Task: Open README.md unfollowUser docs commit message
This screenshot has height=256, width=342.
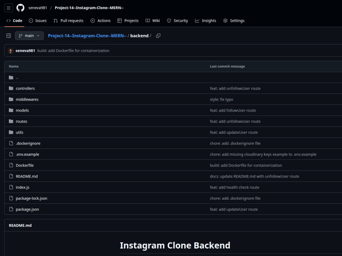Action: click(254, 176)
